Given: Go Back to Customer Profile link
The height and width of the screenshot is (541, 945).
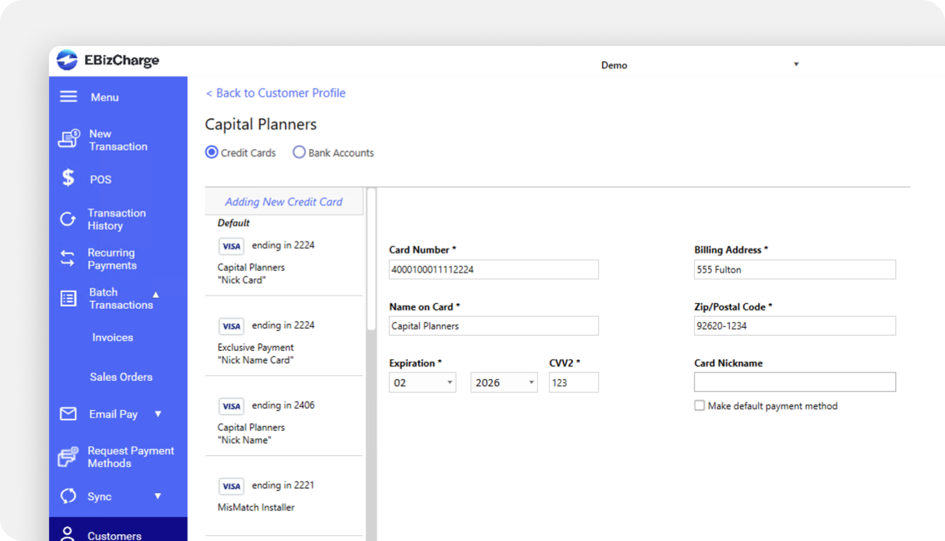Looking at the screenshot, I should pyautogui.click(x=276, y=93).
